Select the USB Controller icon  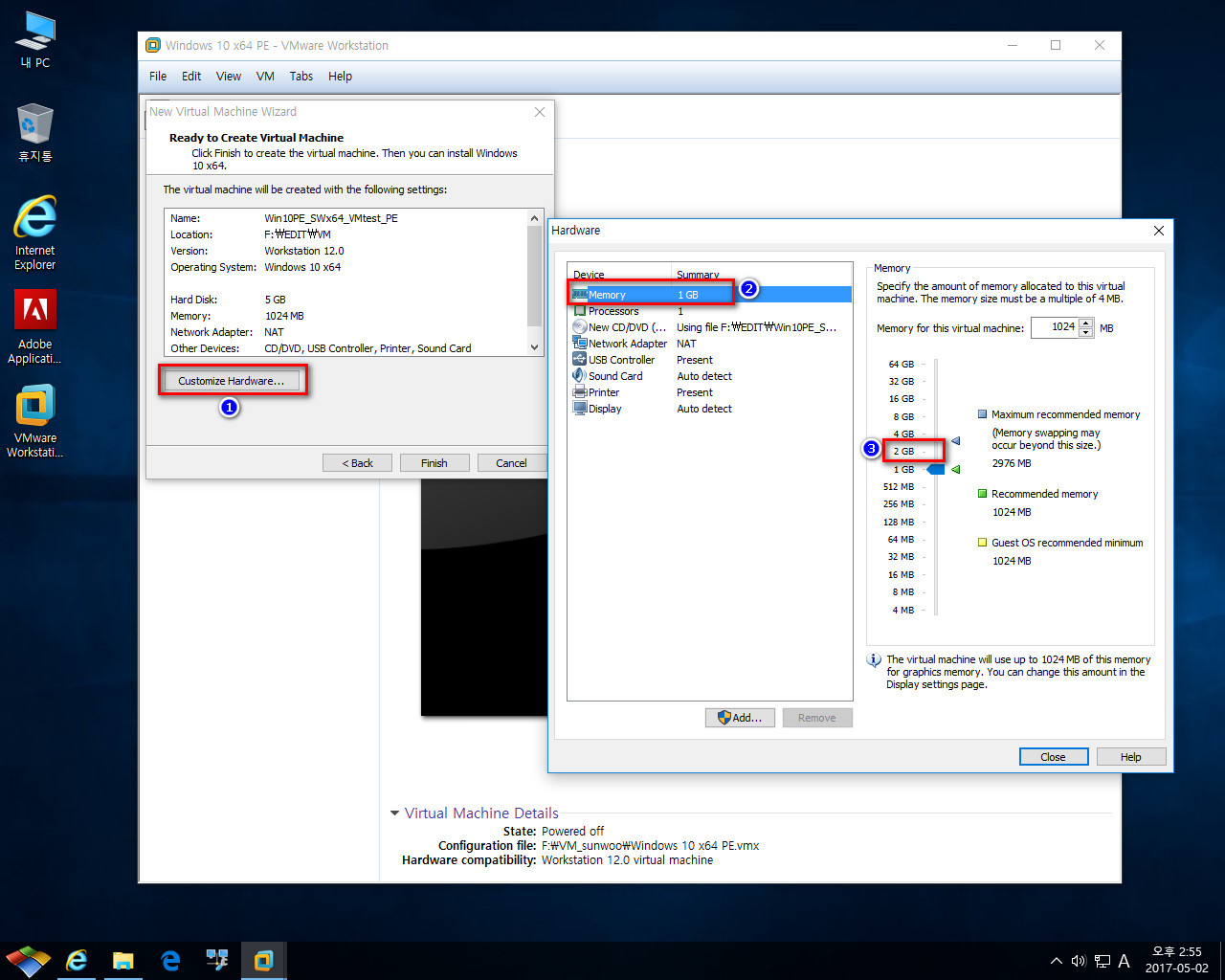click(580, 360)
